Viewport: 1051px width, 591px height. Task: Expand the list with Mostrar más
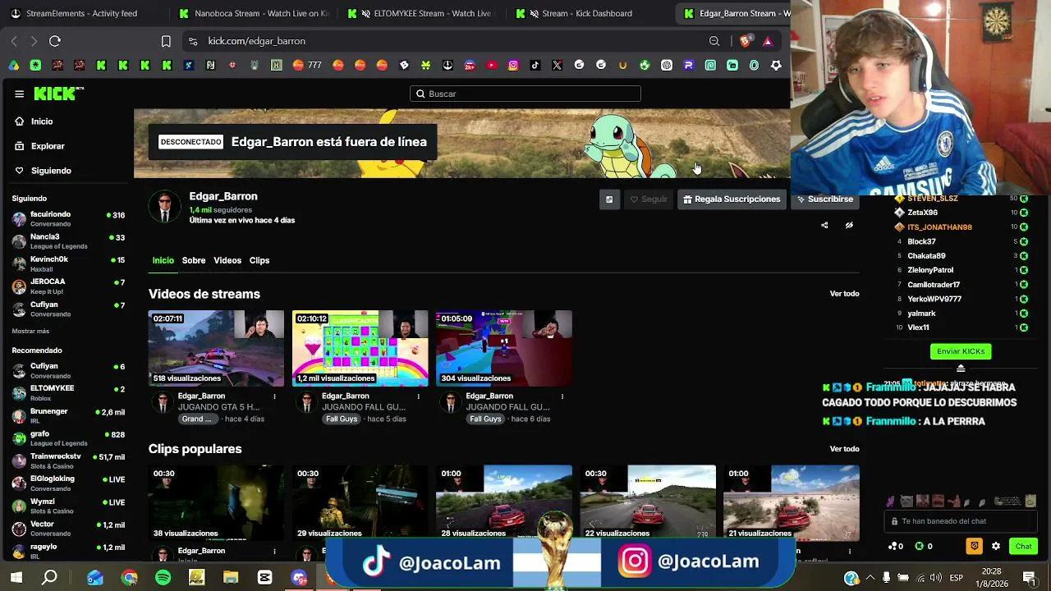(x=30, y=331)
